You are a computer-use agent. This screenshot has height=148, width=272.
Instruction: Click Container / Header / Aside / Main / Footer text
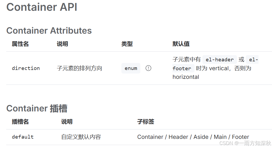pos(193,137)
